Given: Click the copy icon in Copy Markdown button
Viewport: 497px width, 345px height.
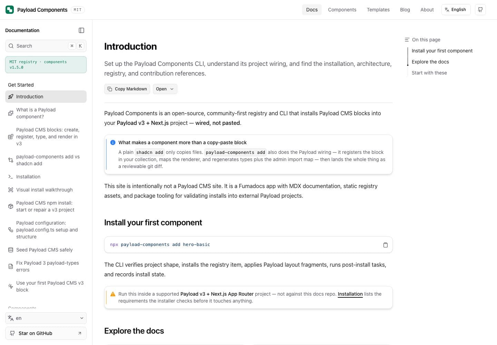Looking at the screenshot, I should click(110, 89).
